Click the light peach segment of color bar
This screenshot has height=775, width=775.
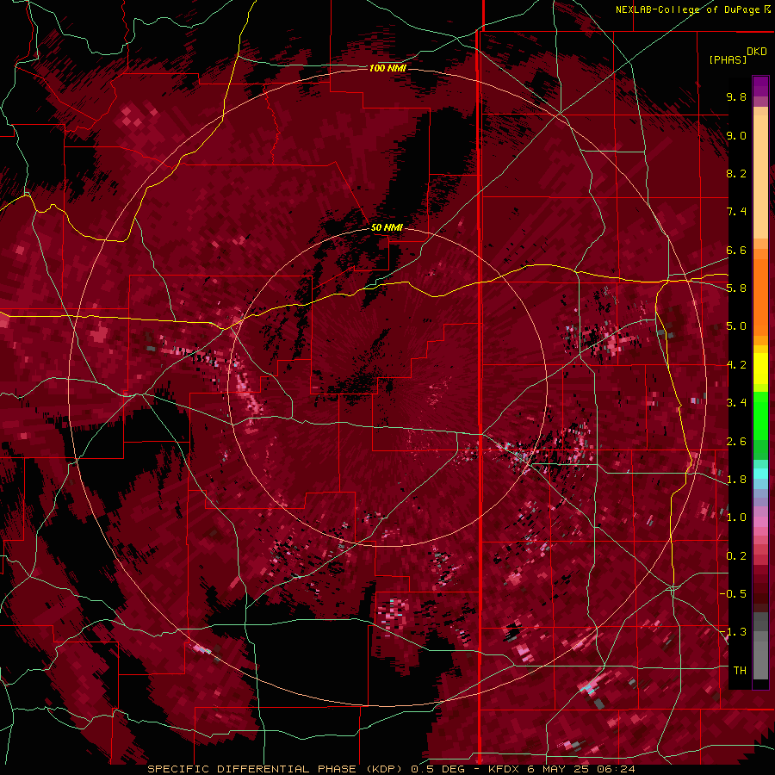click(x=760, y=178)
